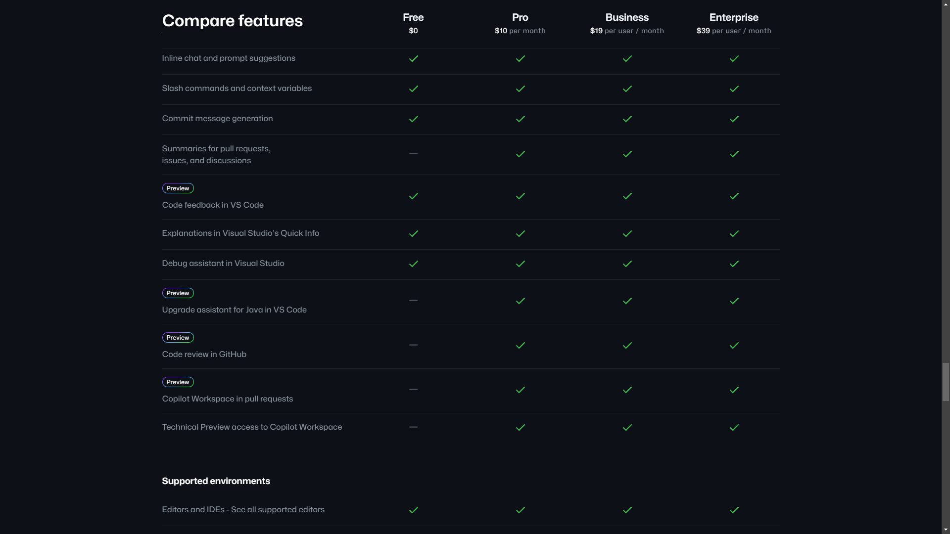
Task: Select the Business plan column header
Action: (627, 18)
